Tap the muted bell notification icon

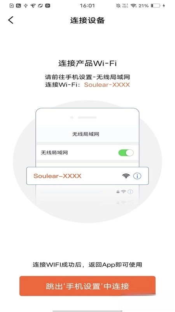(118, 5)
